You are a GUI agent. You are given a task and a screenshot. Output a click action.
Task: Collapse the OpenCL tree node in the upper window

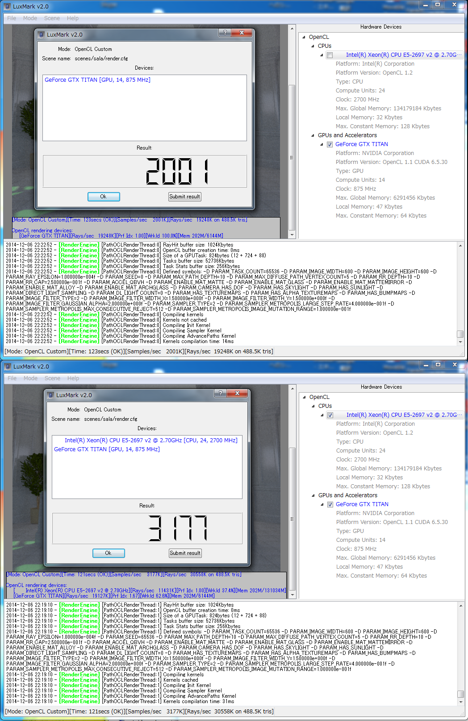click(304, 37)
